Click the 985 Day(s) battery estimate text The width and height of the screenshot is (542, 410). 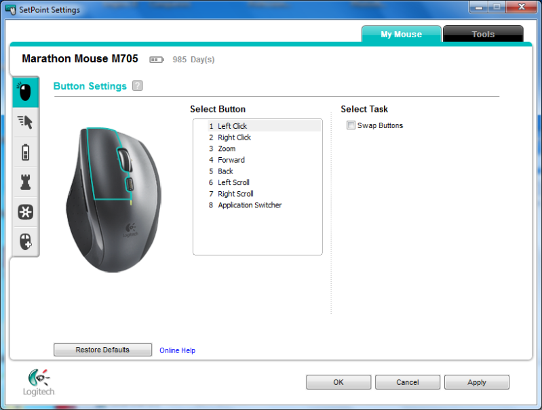point(193,60)
